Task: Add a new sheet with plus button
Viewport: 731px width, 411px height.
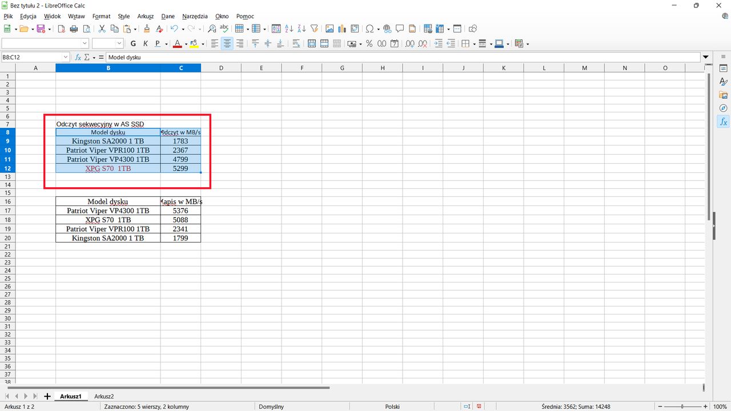Action: coord(47,396)
